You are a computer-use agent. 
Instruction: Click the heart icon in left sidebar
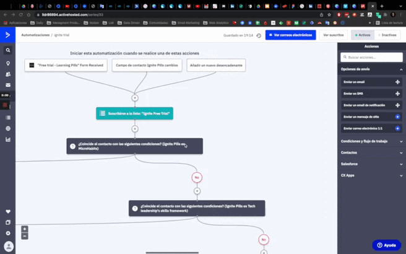[x=8, y=212]
